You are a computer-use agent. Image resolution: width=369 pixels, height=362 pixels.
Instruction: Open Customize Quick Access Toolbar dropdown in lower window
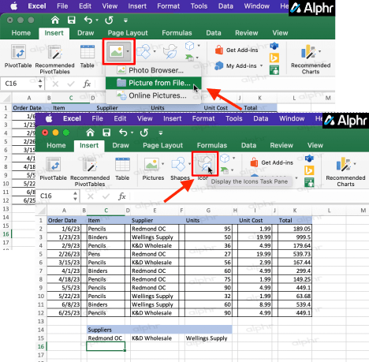point(161,132)
